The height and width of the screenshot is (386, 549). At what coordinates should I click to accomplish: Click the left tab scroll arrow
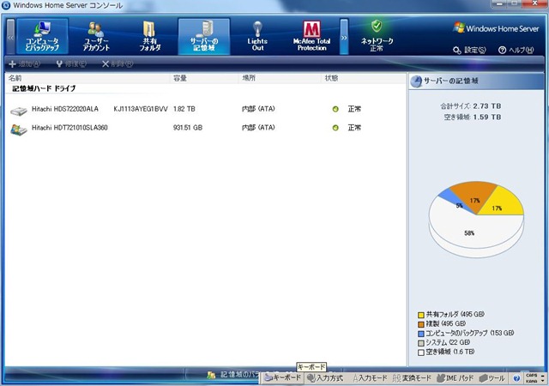coord(11,37)
